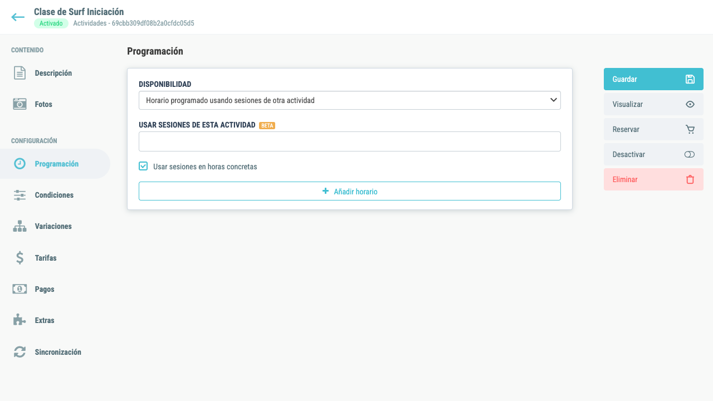This screenshot has height=401, width=713.
Task: Click the Visualizar button
Action: pos(653,104)
